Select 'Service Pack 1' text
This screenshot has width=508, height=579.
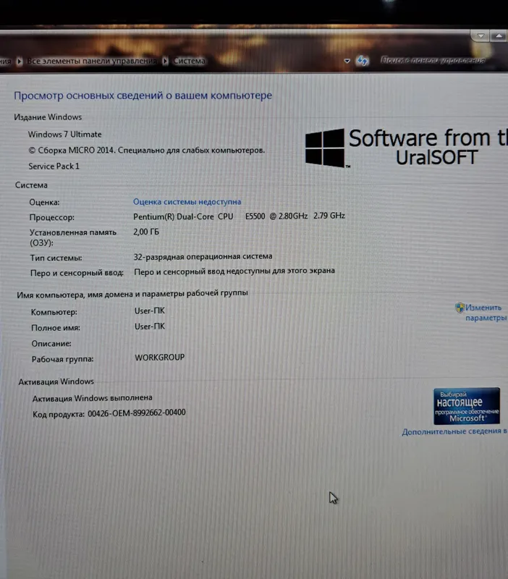tap(54, 166)
